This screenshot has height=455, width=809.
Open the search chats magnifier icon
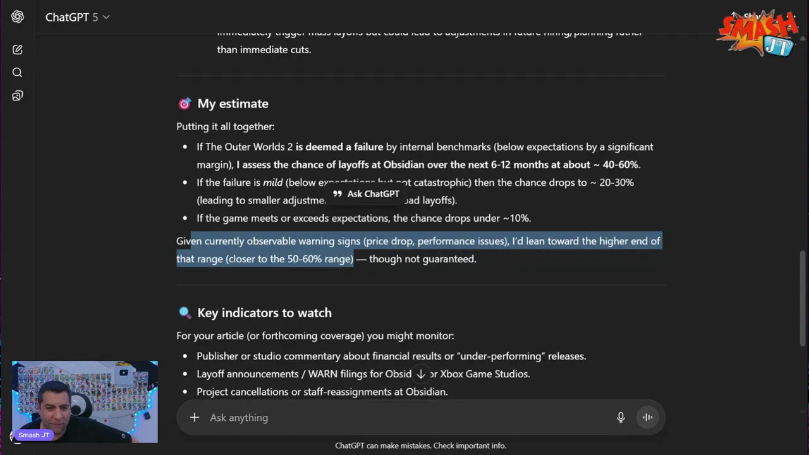click(x=18, y=73)
